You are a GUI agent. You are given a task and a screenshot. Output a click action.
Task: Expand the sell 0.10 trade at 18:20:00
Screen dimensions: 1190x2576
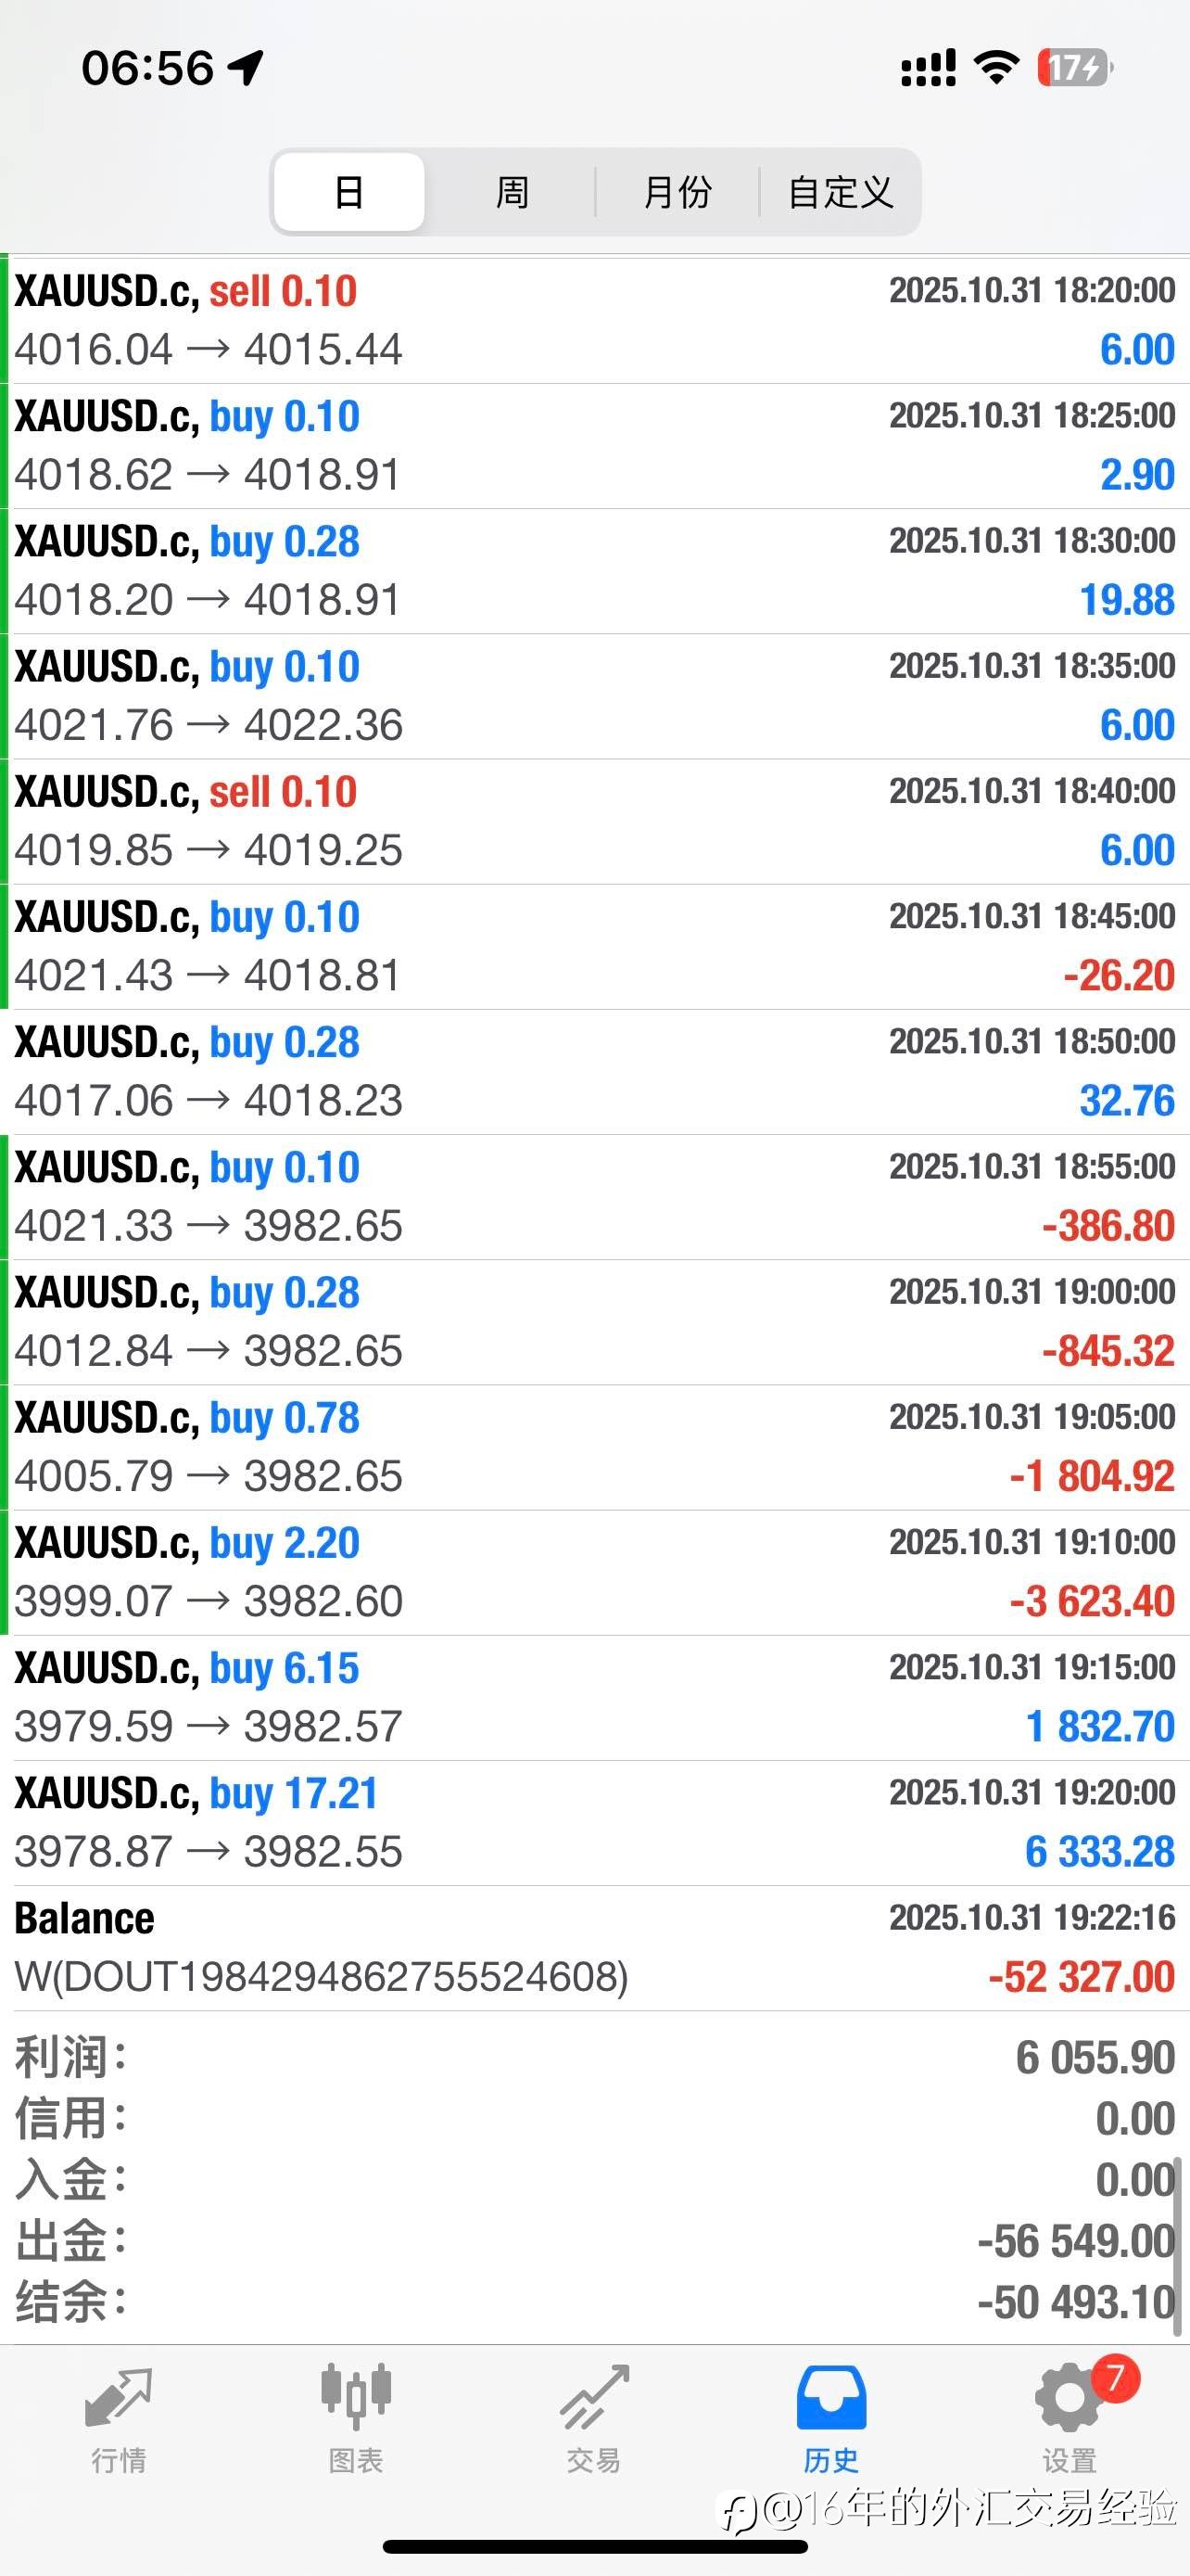pos(594,320)
